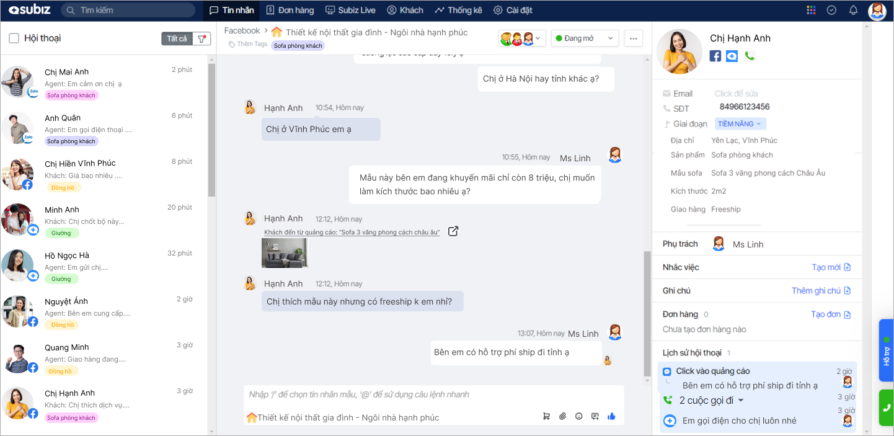Screen dimensions: 894x436
Task: Click the notification bell icon
Action: pyautogui.click(x=853, y=10)
